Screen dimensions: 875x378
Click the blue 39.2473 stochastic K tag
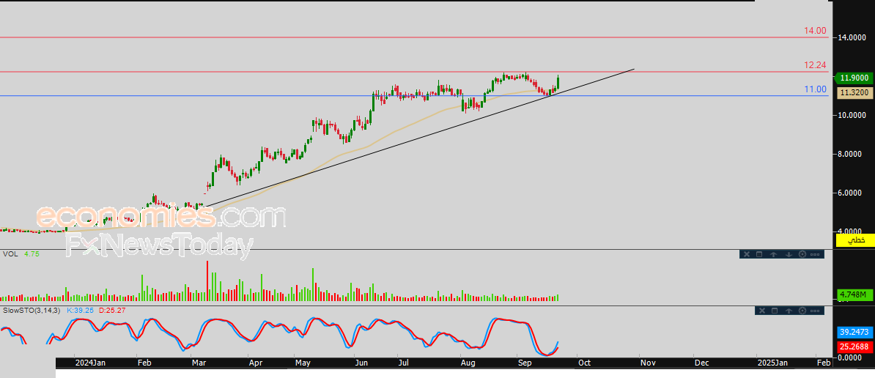coord(855,333)
